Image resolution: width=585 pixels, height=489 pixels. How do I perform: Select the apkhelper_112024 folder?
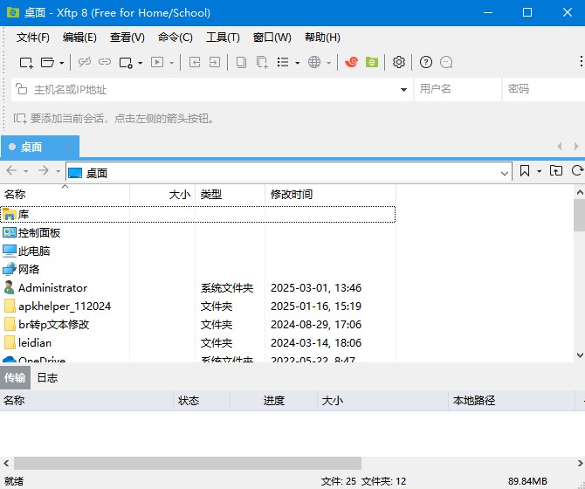point(197,306)
